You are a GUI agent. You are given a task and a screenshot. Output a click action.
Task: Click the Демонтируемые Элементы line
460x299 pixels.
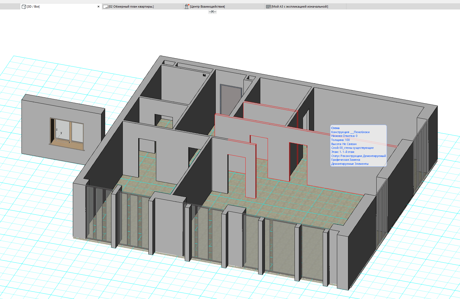[x=350, y=164]
